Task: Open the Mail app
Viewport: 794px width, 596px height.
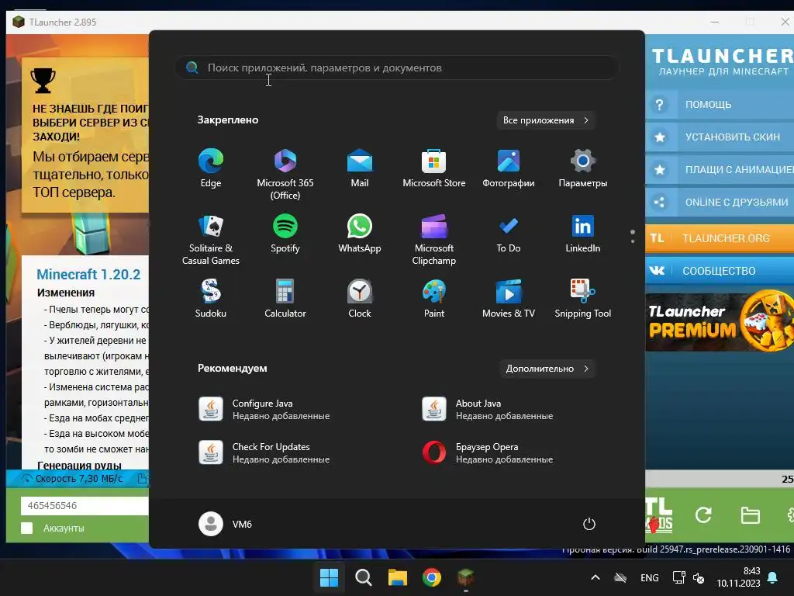Action: pyautogui.click(x=360, y=168)
